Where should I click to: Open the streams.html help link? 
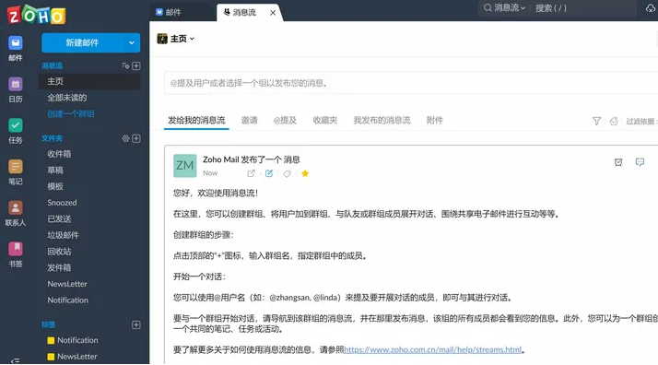point(432,349)
